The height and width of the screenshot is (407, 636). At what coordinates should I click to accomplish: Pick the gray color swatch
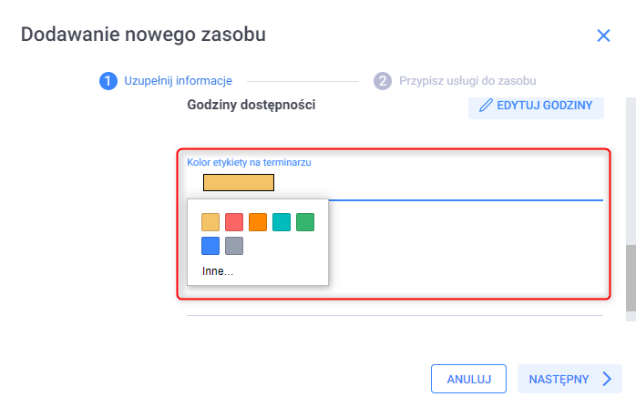point(234,245)
